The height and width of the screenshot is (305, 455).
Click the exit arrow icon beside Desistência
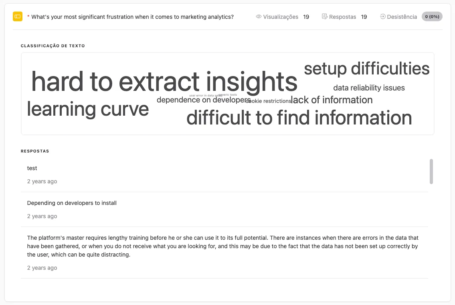(382, 16)
